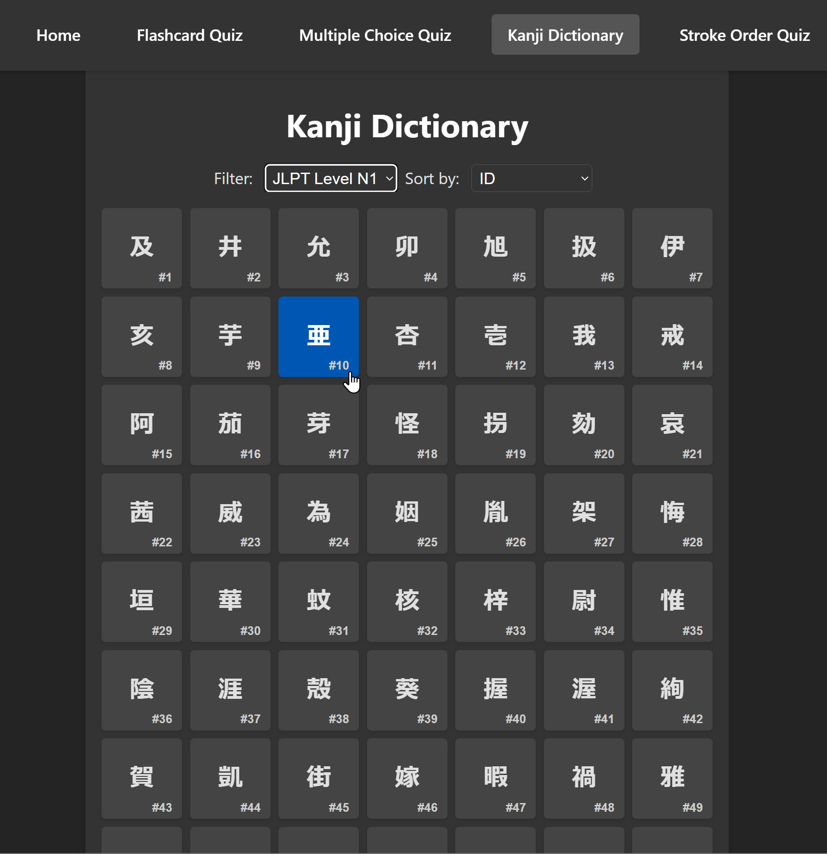Screen dimensions: 827x854
Task: Select kanji card #37 涯
Action: tap(230, 690)
